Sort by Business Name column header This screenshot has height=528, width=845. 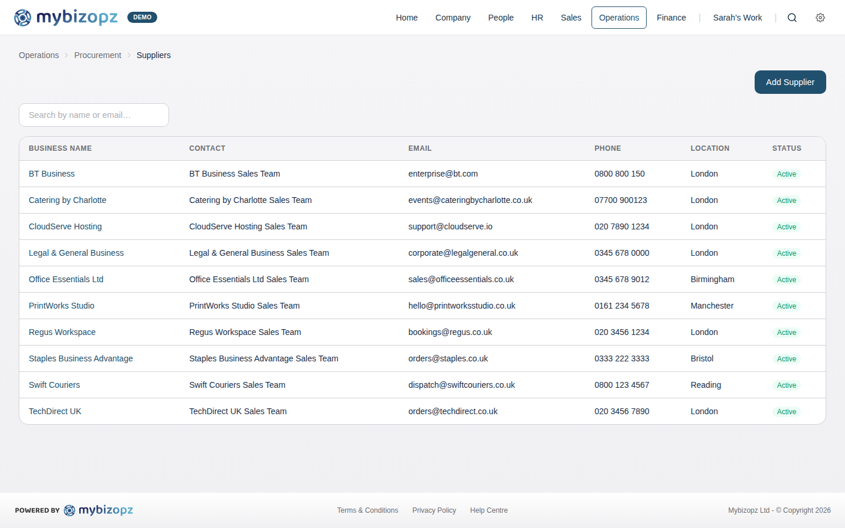click(x=60, y=148)
